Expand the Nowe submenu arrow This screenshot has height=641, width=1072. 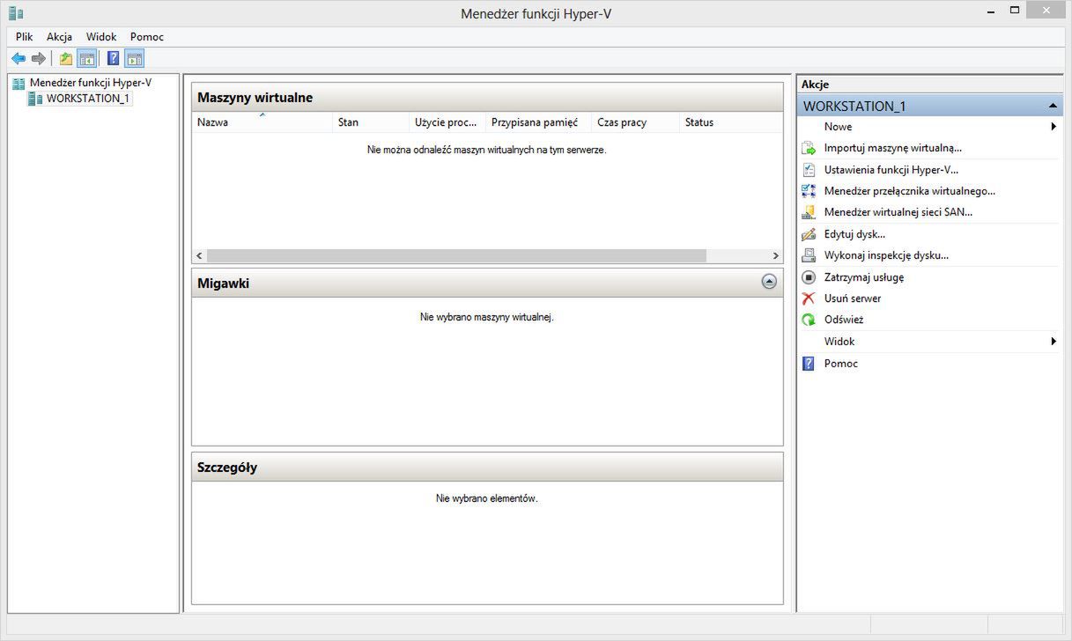(x=1054, y=127)
